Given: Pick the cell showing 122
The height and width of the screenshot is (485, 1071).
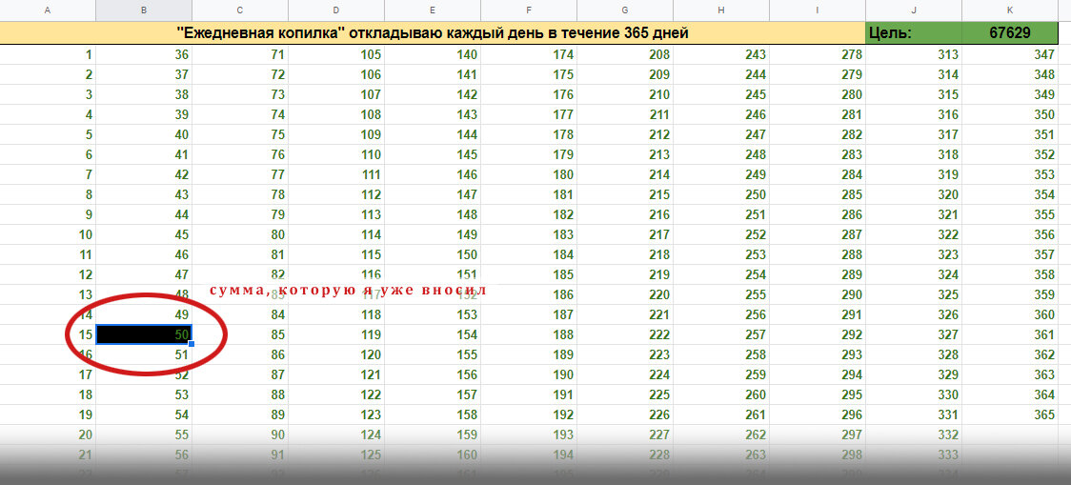Looking at the screenshot, I should point(336,394).
